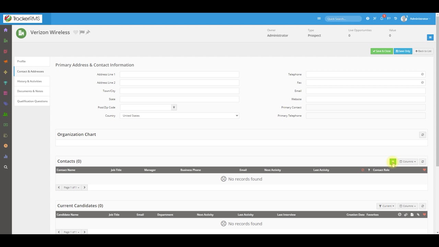The width and height of the screenshot is (439, 247).
Task: Open the yellow crosshair sidebar icon
Action: [5, 72]
